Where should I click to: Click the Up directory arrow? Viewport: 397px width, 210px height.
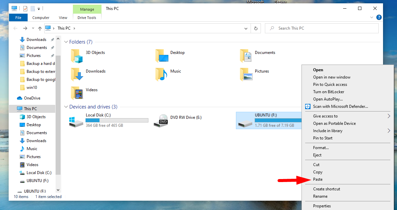(x=40, y=28)
